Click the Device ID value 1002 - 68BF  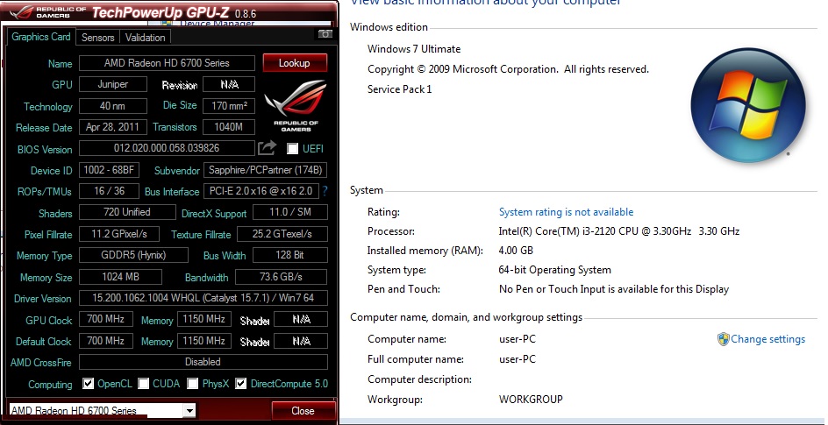click(110, 170)
